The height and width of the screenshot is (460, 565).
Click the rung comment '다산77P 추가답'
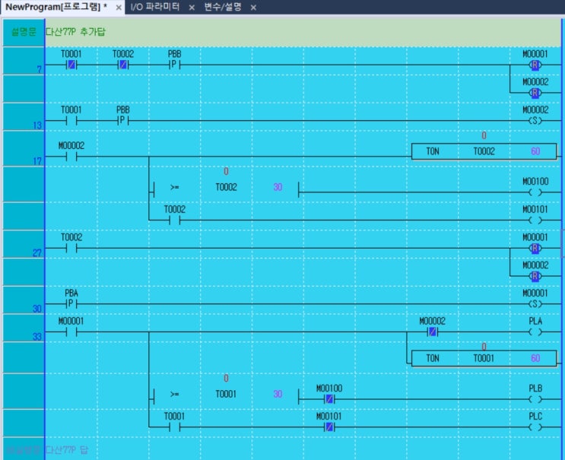[75, 32]
